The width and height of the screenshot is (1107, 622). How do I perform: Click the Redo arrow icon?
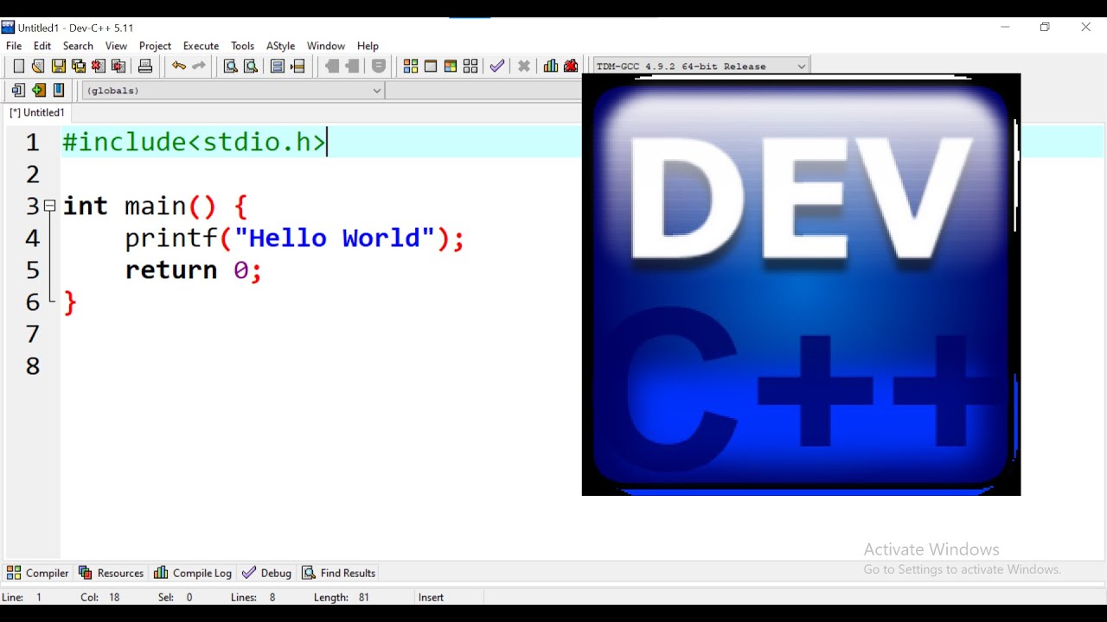(199, 67)
